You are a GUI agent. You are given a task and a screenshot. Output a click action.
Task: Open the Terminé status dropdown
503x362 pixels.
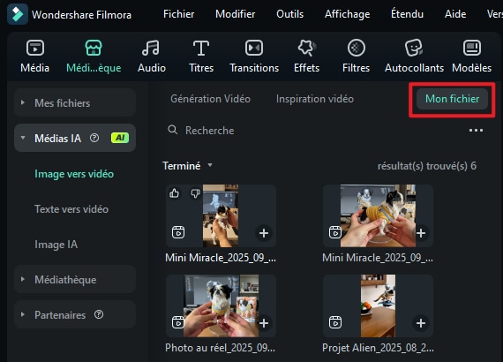tap(188, 166)
